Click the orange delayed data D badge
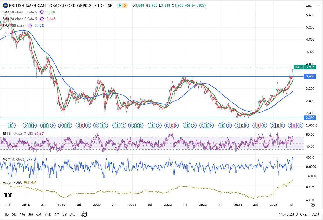 125,6
